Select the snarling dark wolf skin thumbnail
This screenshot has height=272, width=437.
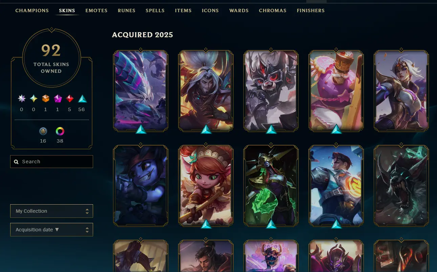pyautogui.click(x=401, y=186)
